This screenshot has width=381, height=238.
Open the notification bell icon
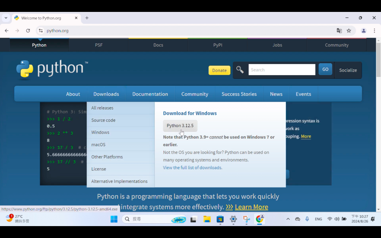[x=373, y=219]
